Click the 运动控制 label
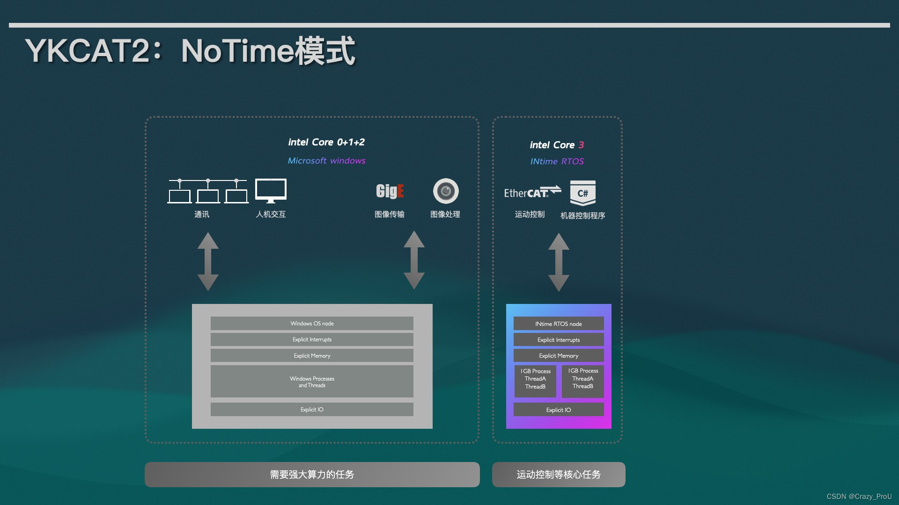Viewport: 899px width, 505px height. (530, 214)
